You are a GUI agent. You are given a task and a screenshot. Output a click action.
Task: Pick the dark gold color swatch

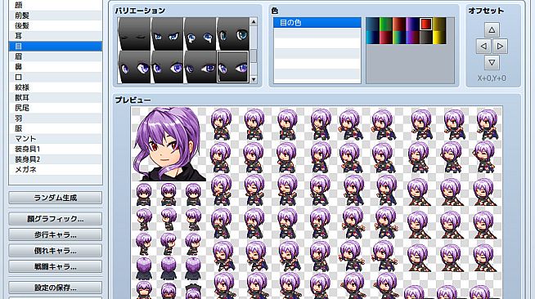pyautogui.click(x=439, y=24)
